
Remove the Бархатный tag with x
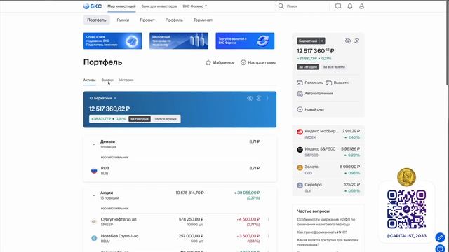[322, 41]
